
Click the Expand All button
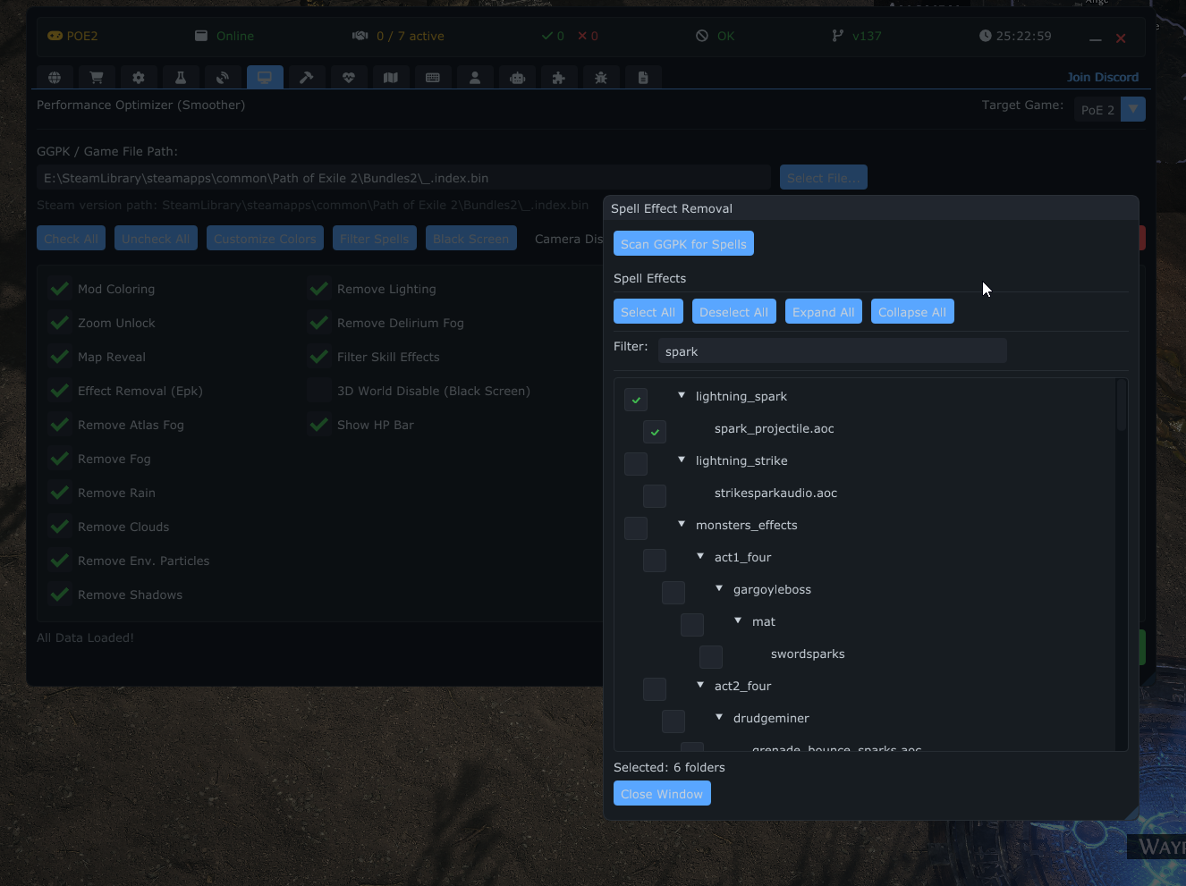click(x=824, y=311)
